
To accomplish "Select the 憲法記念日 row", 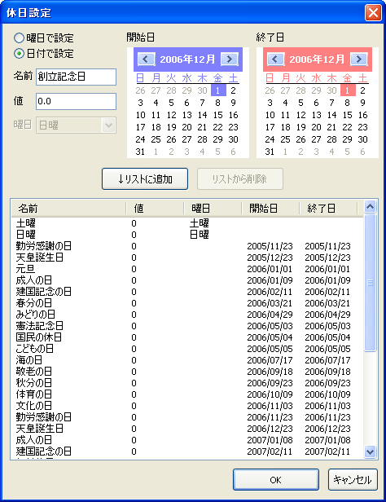I will pyautogui.click(x=187, y=326).
